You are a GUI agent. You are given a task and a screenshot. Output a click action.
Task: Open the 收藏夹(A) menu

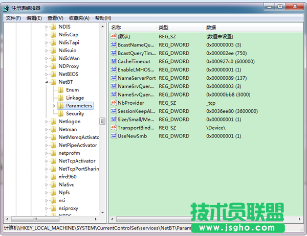pyautogui.click(x=79, y=18)
